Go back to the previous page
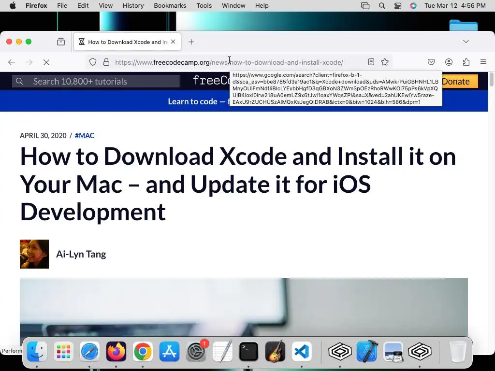 (12, 62)
